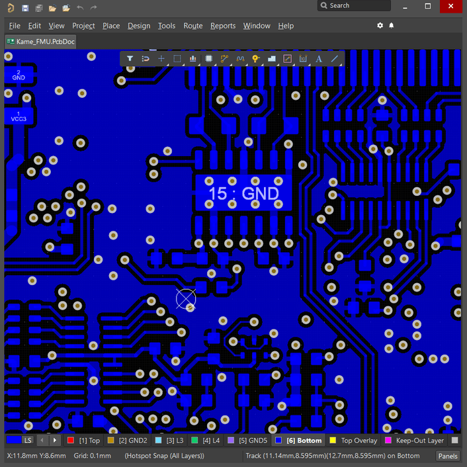Click the yellow Top Overlay color swatch
The height and width of the screenshot is (467, 467).
coord(333,440)
